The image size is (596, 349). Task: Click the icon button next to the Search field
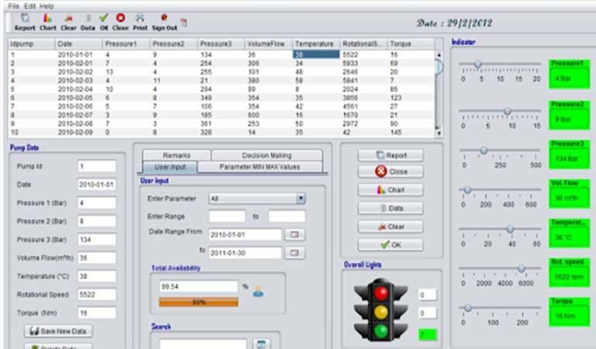click(x=261, y=344)
